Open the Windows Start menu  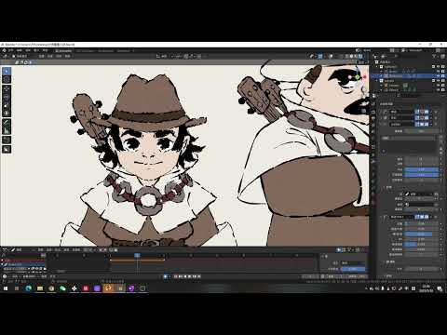(6, 288)
